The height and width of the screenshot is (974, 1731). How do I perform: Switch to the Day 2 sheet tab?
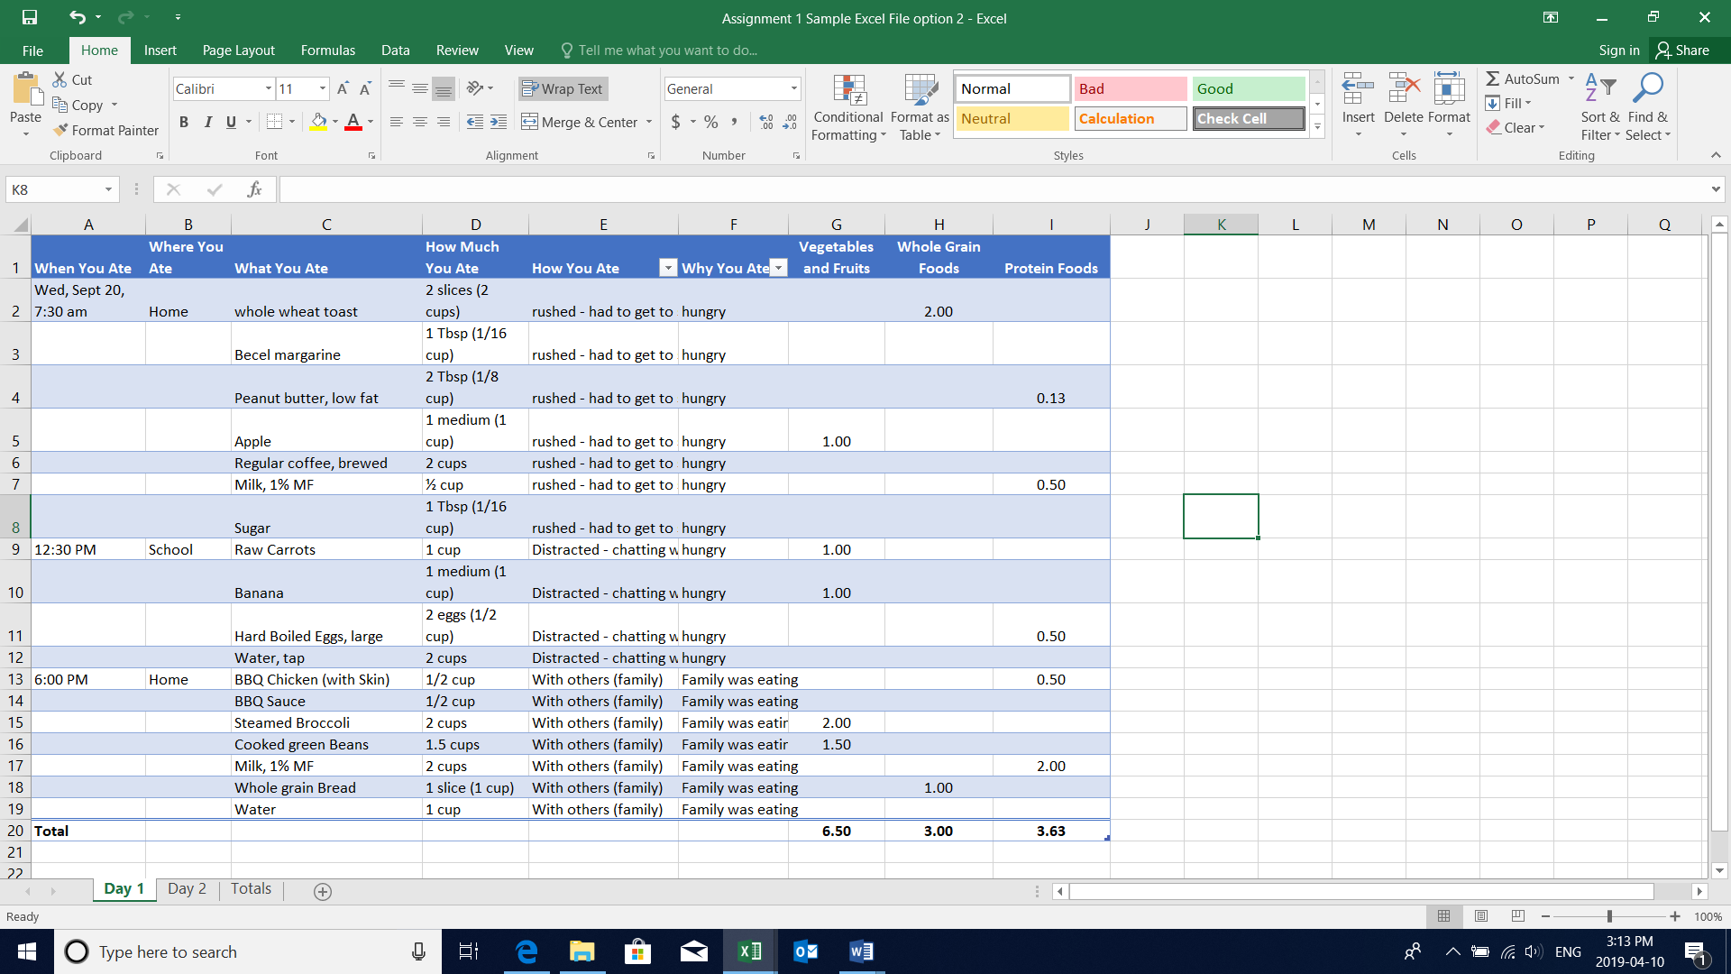tap(187, 888)
